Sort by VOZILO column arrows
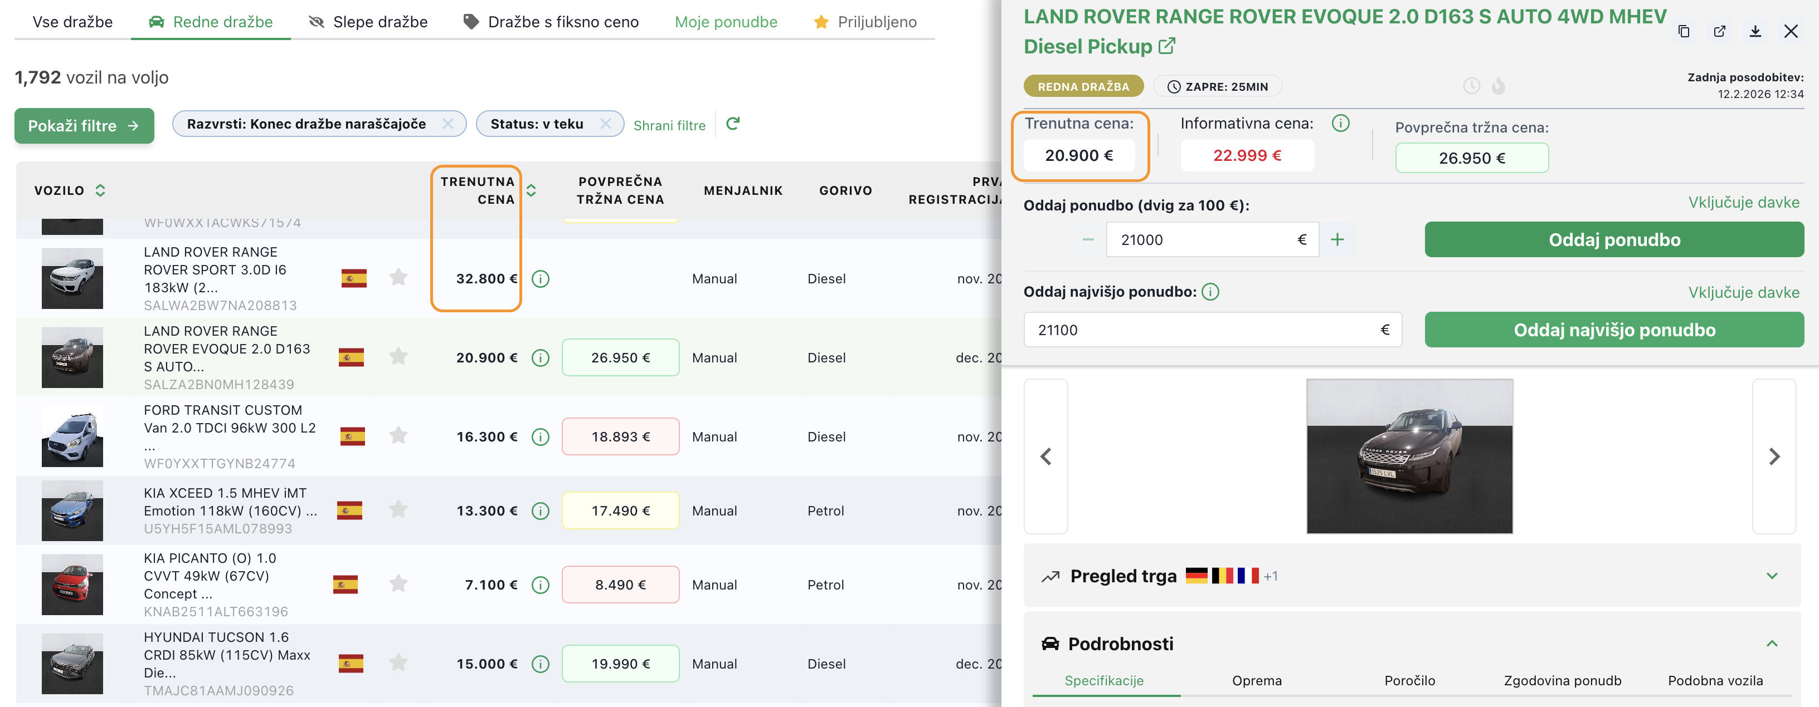 point(100,190)
